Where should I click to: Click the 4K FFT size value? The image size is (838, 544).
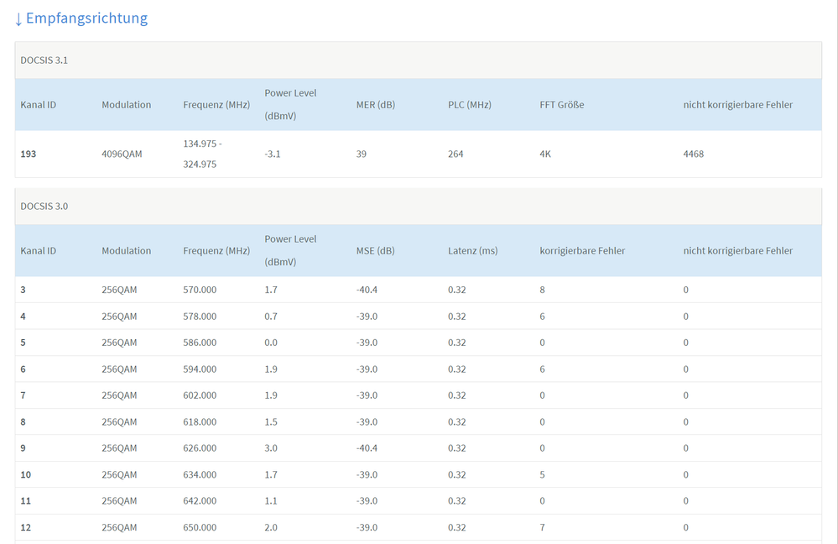click(x=546, y=154)
